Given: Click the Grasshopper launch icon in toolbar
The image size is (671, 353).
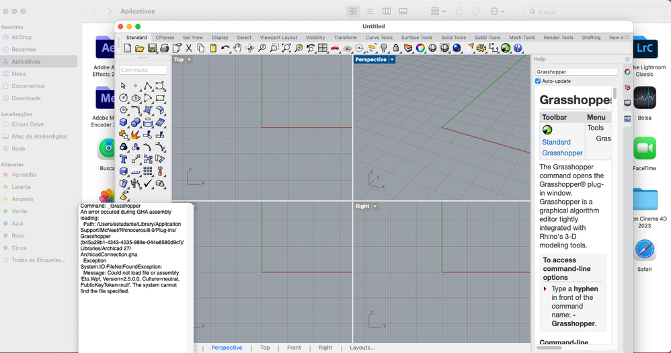Looking at the screenshot, I should [x=506, y=48].
